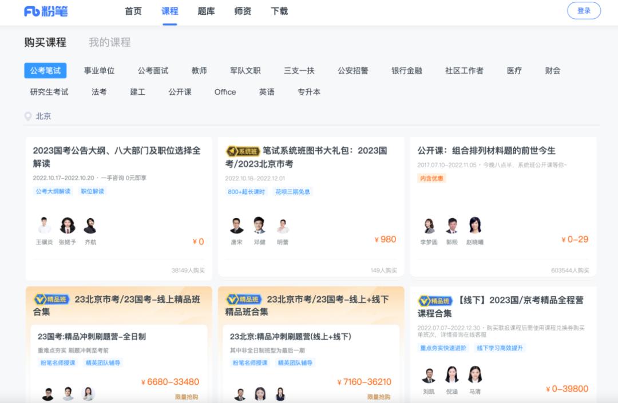Open 公开课：组合排列材料题的前世今生 course
618x403 pixels.
(486, 151)
